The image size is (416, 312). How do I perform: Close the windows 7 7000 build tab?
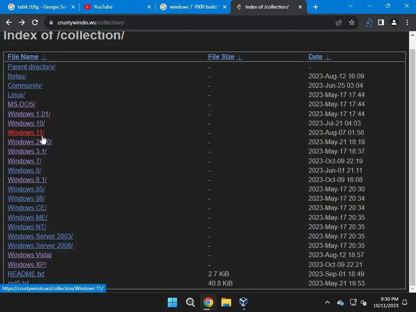point(225,7)
